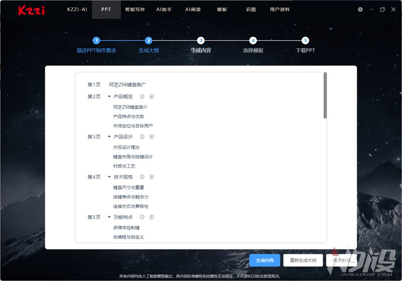Click the outline list scrollbar thumb
The width and height of the screenshot is (402, 281).
click(x=325, y=95)
